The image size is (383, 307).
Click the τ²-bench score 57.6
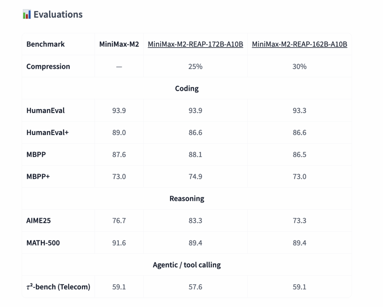195,287
